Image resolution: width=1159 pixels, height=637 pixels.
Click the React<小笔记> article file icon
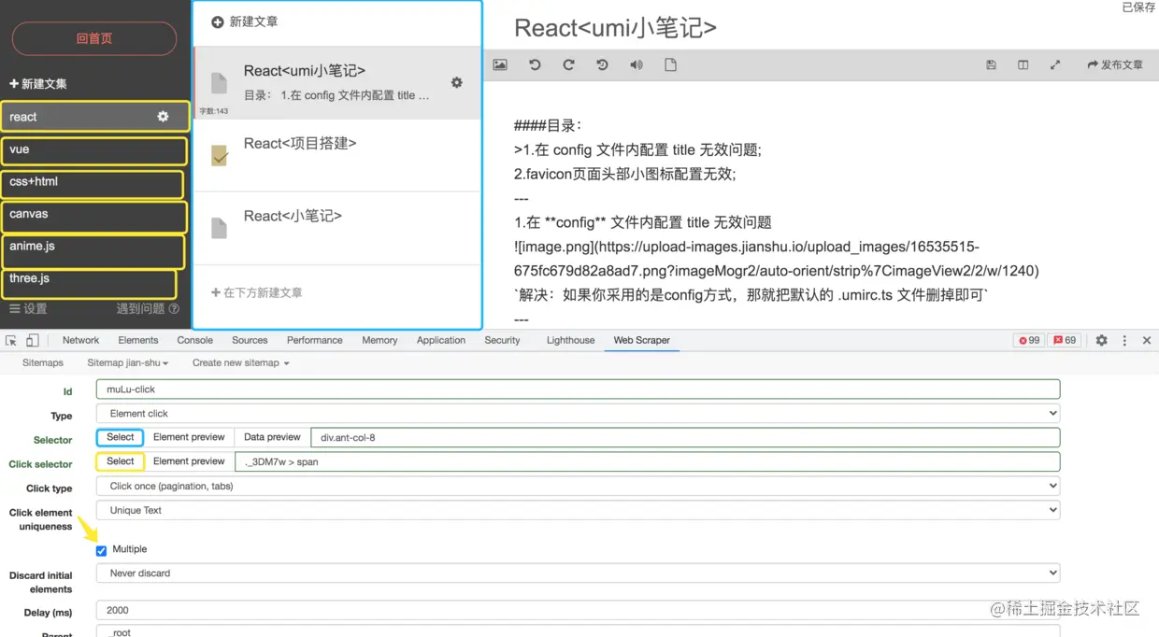tap(220, 228)
